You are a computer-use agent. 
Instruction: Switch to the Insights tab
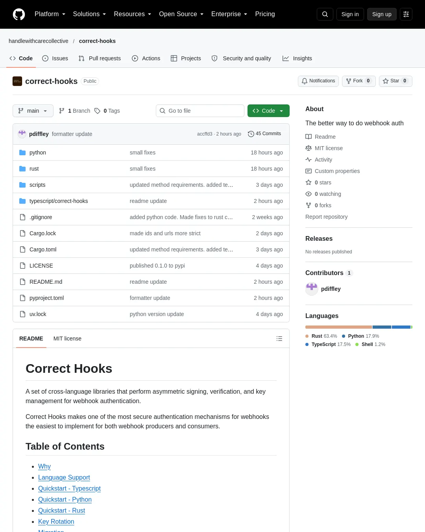[297, 58]
